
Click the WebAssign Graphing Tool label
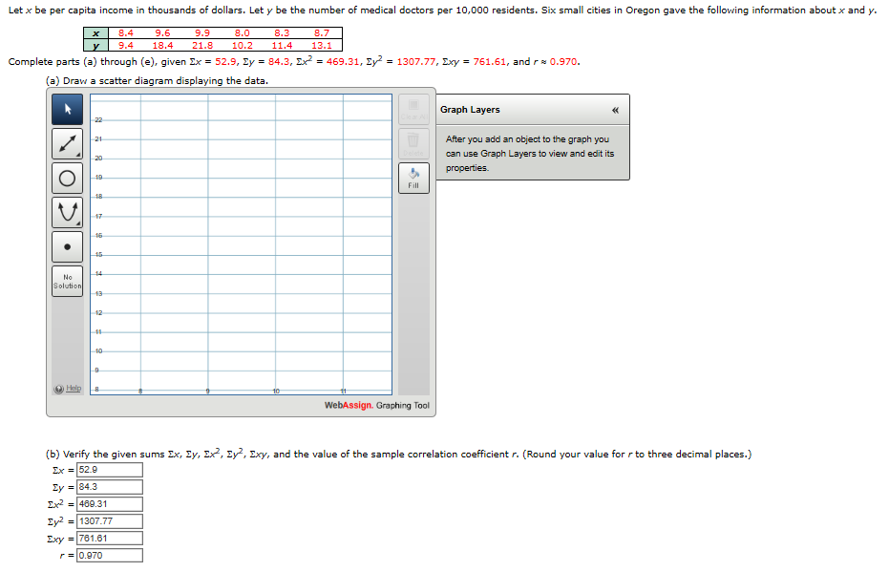pyautogui.click(x=377, y=405)
